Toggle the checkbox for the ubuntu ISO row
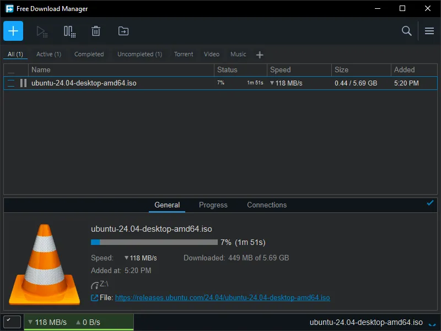Viewport: 441px width, 331px height. pyautogui.click(x=11, y=83)
